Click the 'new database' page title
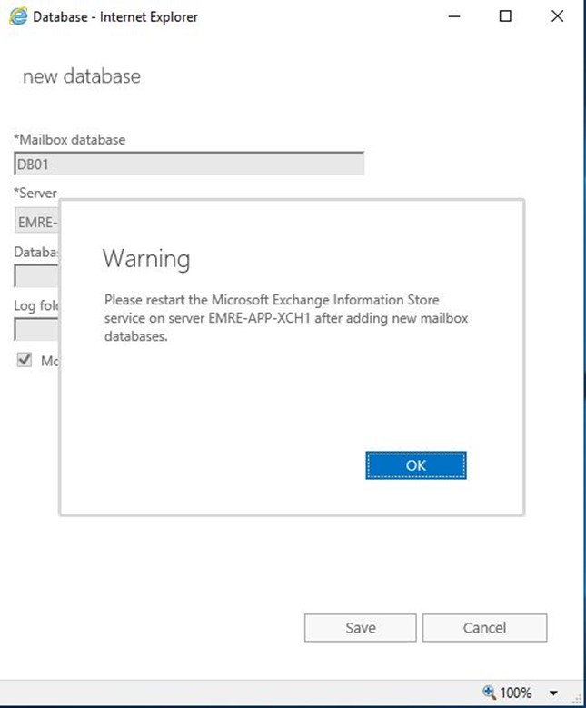 point(82,75)
